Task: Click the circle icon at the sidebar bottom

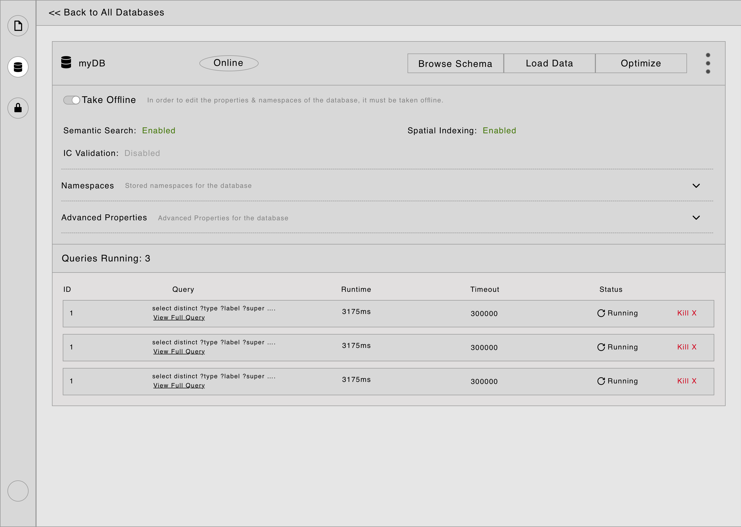Action: click(18, 491)
